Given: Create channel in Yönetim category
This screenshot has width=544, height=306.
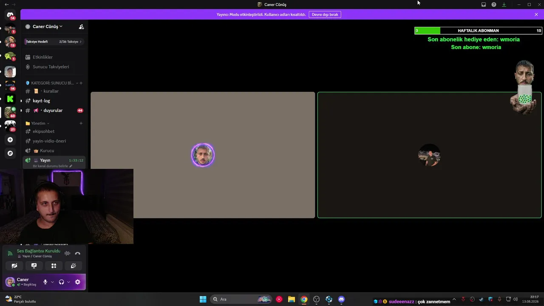Looking at the screenshot, I should [81, 123].
